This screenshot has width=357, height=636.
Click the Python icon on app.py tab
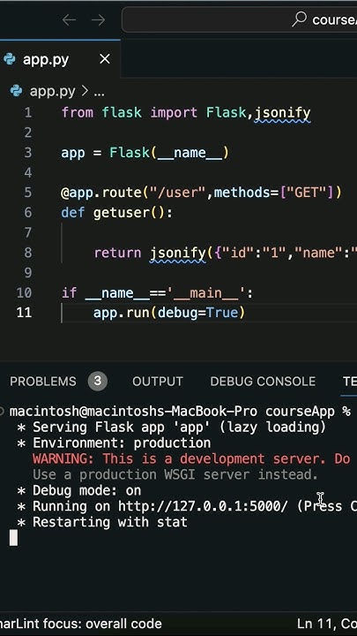coord(9,59)
